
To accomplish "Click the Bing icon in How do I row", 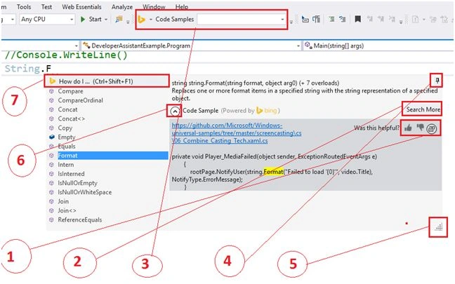I will pyautogui.click(x=52, y=81).
